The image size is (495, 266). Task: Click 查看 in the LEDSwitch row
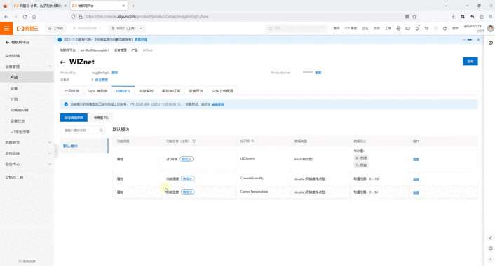click(x=416, y=160)
